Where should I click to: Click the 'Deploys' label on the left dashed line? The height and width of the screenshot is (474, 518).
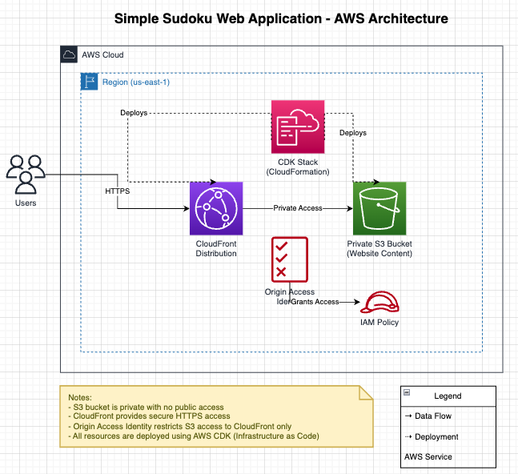click(x=134, y=113)
